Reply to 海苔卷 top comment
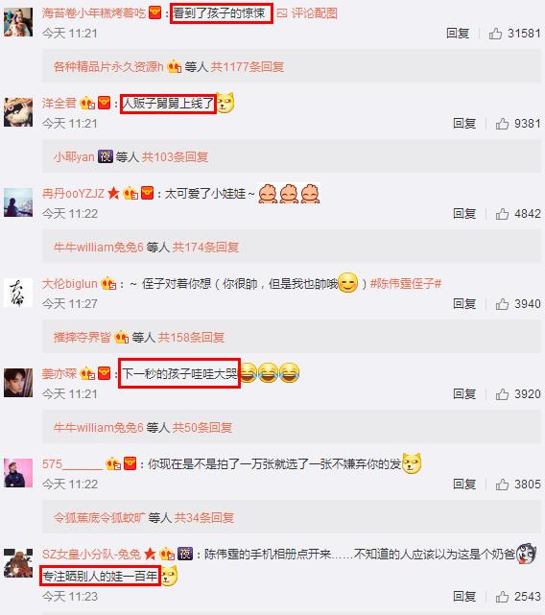The height and width of the screenshot is (615, 545). pos(458,34)
